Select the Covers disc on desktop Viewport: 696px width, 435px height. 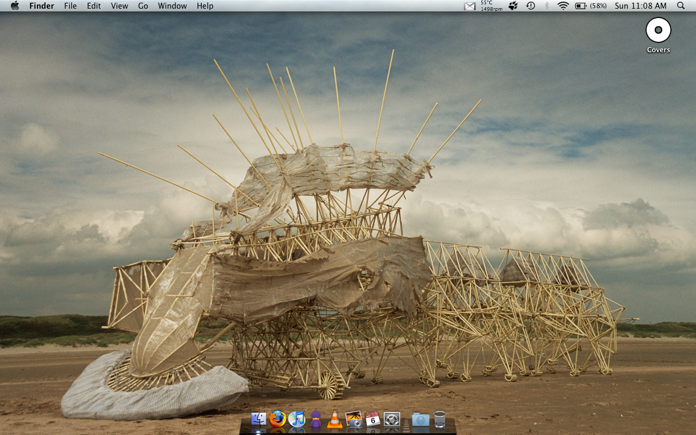pyautogui.click(x=658, y=31)
